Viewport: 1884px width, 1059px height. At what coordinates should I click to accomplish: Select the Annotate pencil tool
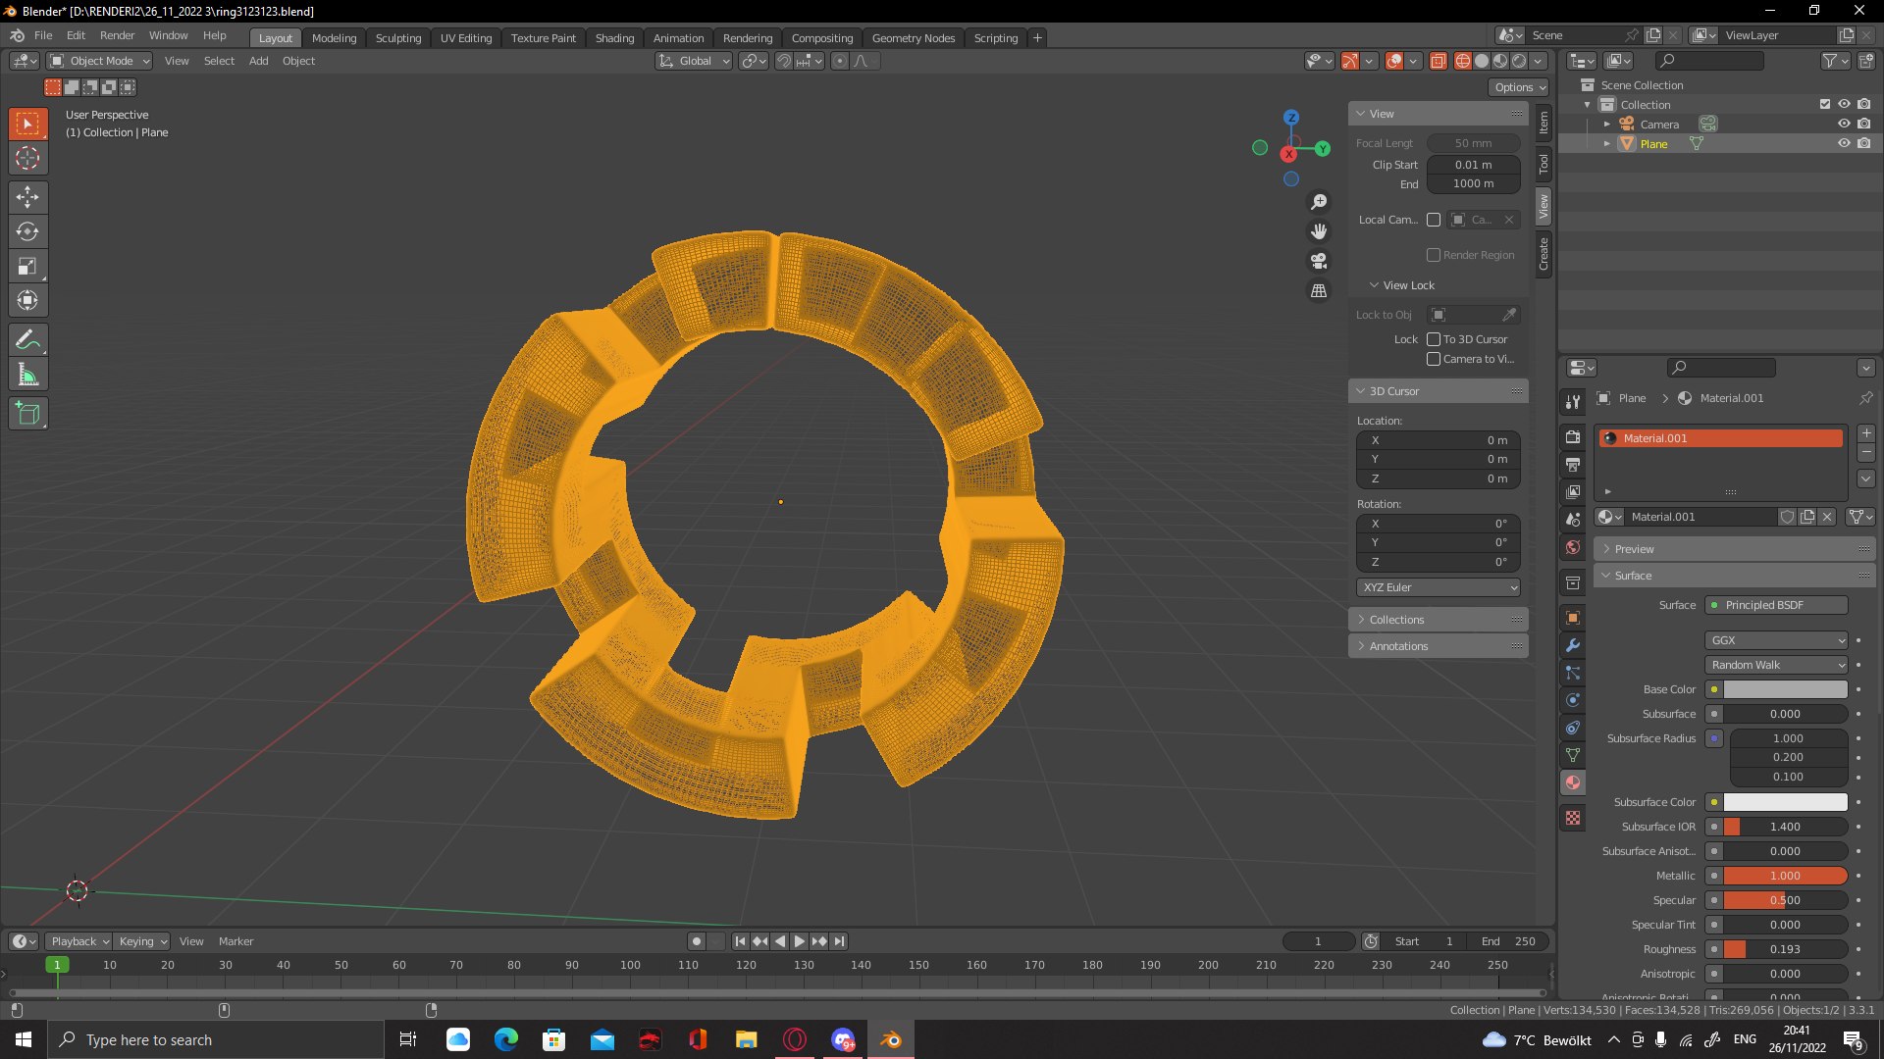27,340
